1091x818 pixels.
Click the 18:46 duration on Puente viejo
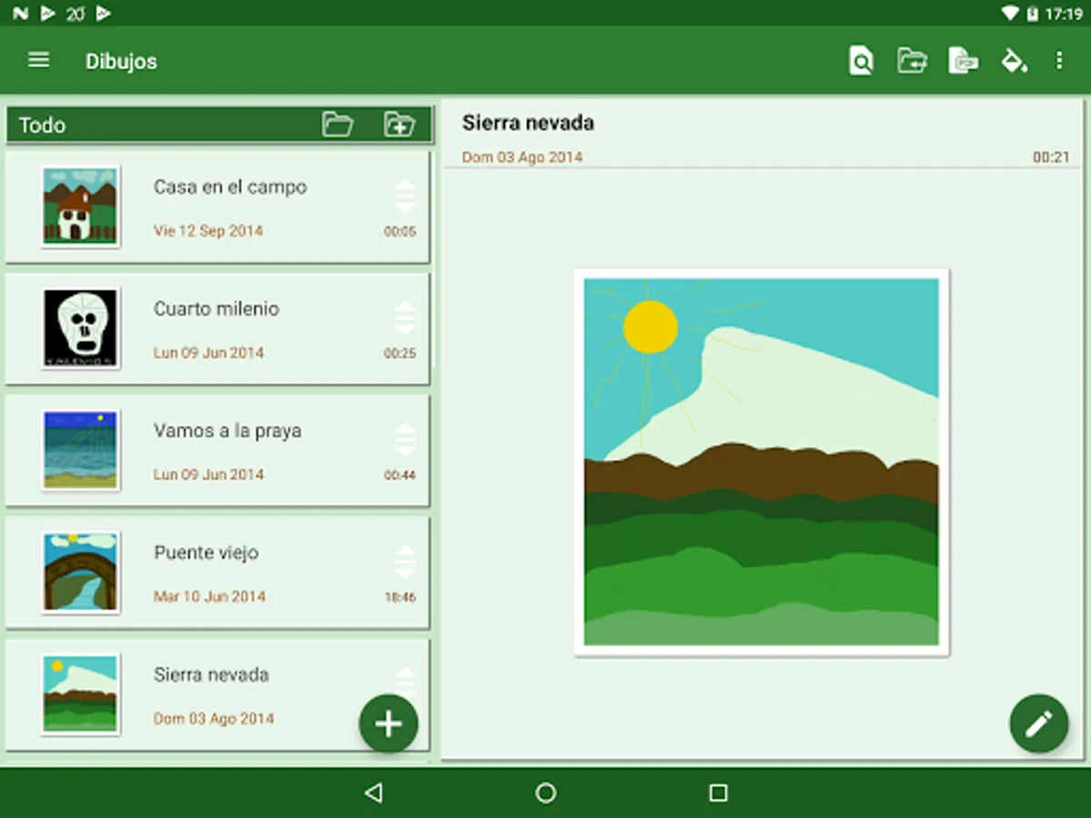pos(400,598)
